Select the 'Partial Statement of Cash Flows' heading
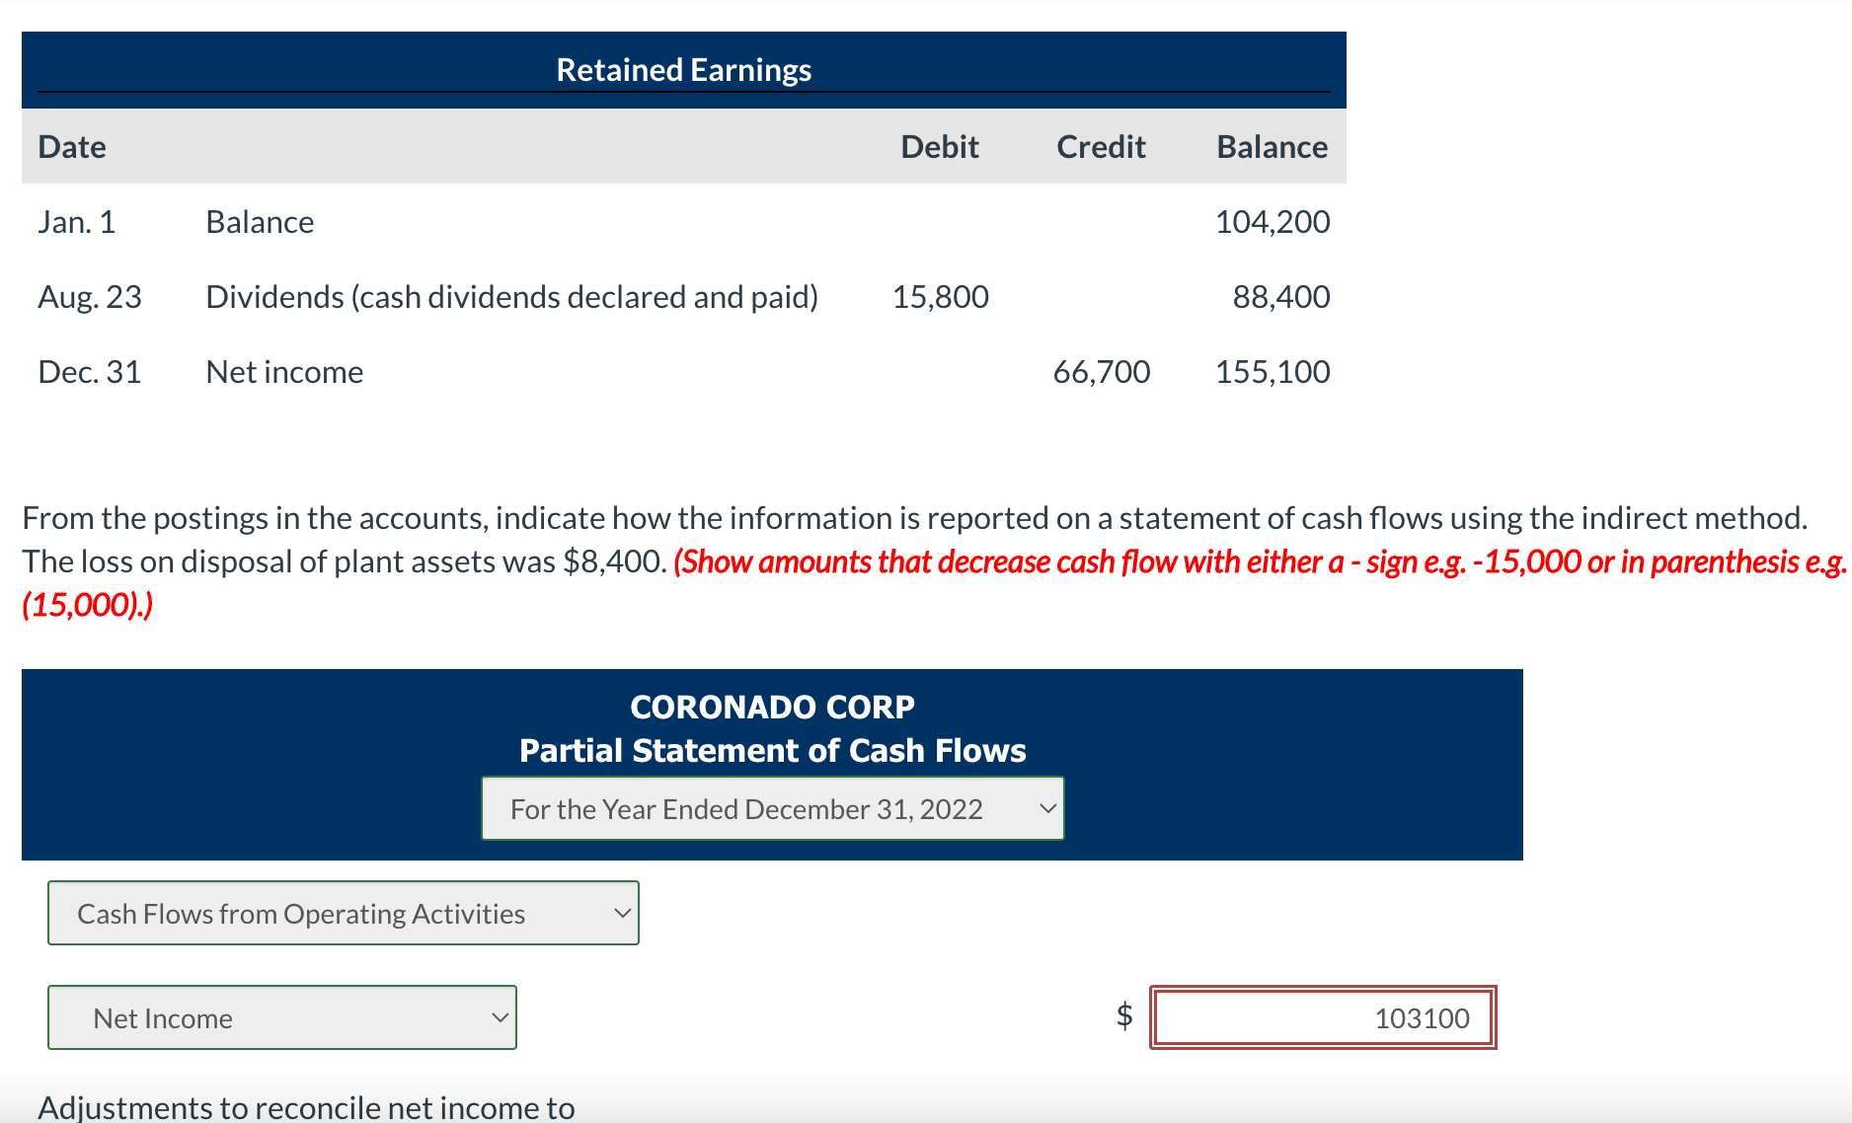1852x1123 pixels. click(x=772, y=750)
